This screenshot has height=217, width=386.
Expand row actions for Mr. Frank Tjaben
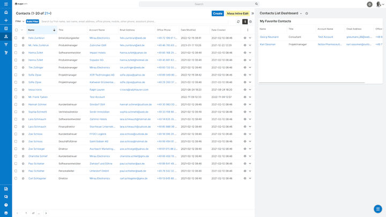(x=250, y=97)
